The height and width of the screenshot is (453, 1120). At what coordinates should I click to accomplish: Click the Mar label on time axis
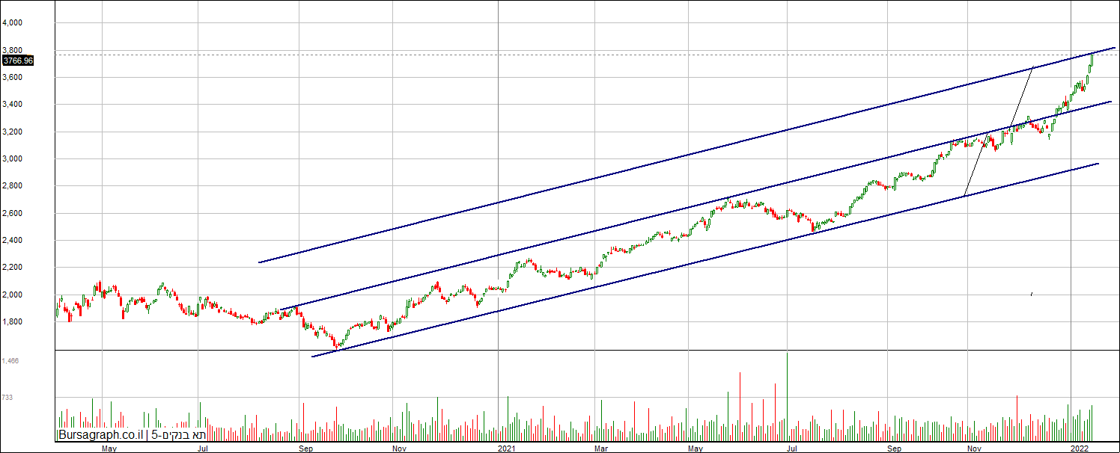click(601, 449)
